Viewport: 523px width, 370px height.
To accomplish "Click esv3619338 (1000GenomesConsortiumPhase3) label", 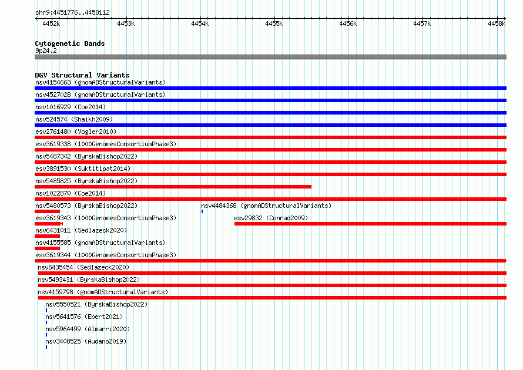I will tap(106, 144).
